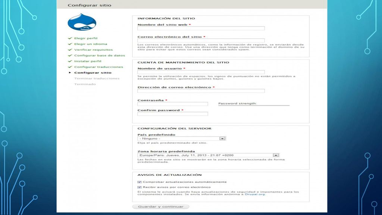Click the AVISOS DE ACTUALIZACIÓN heading
Screen dimensions: 382x215
click(x=170, y=175)
